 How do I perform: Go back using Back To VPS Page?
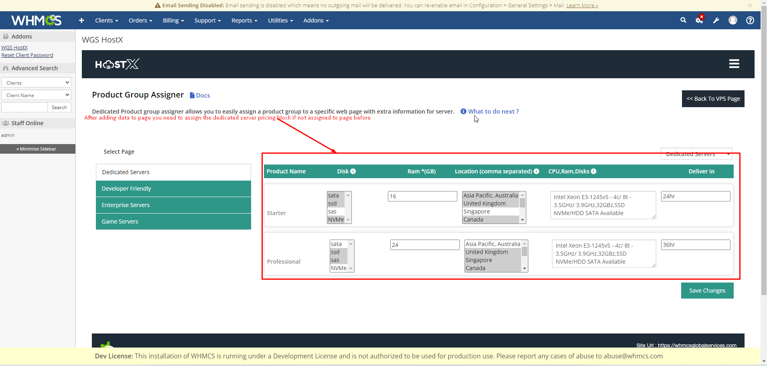713,99
